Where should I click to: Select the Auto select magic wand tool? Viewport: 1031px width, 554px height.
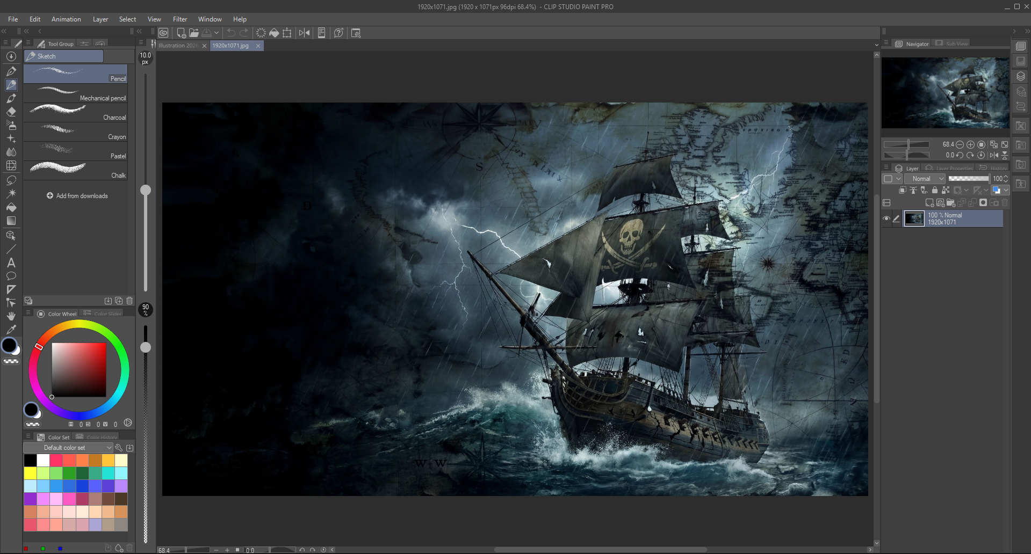pyautogui.click(x=11, y=193)
